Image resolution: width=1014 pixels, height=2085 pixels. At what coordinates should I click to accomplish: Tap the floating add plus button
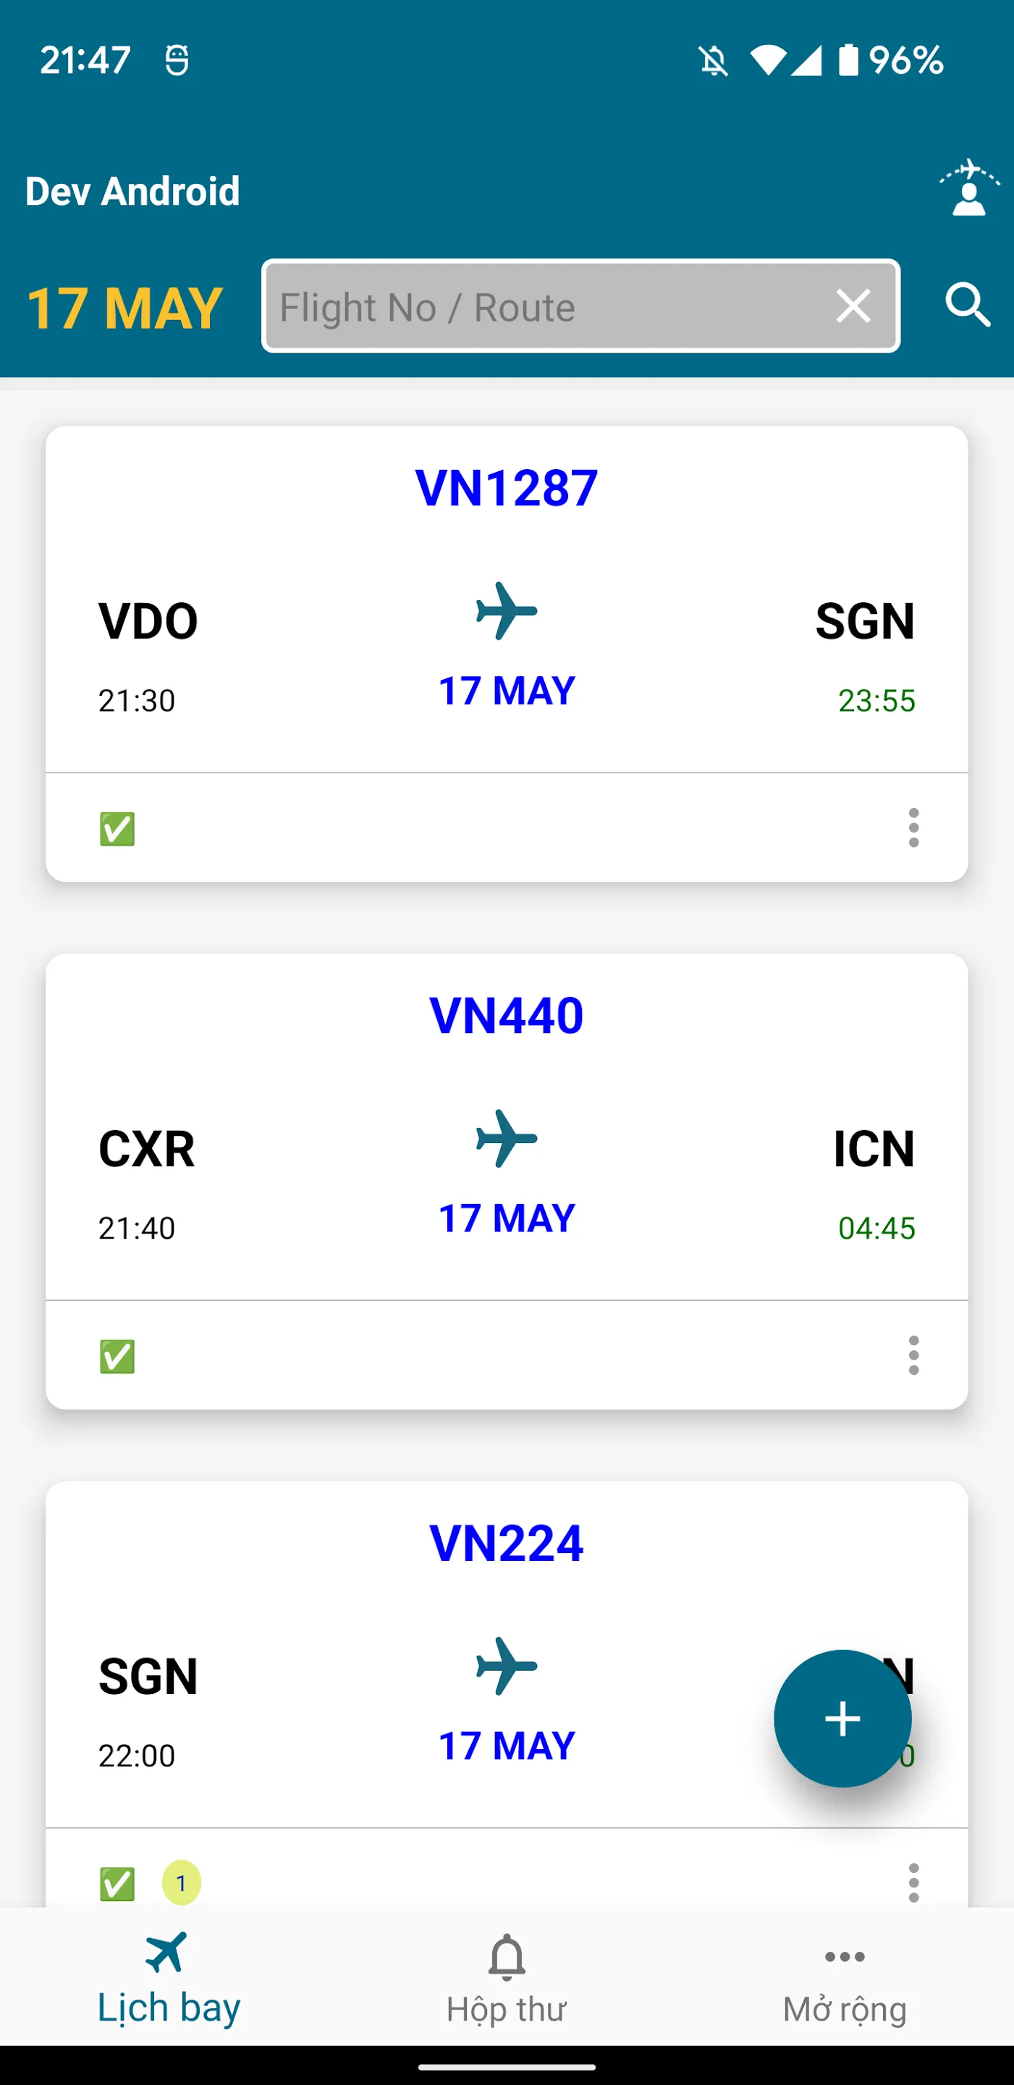842,1717
